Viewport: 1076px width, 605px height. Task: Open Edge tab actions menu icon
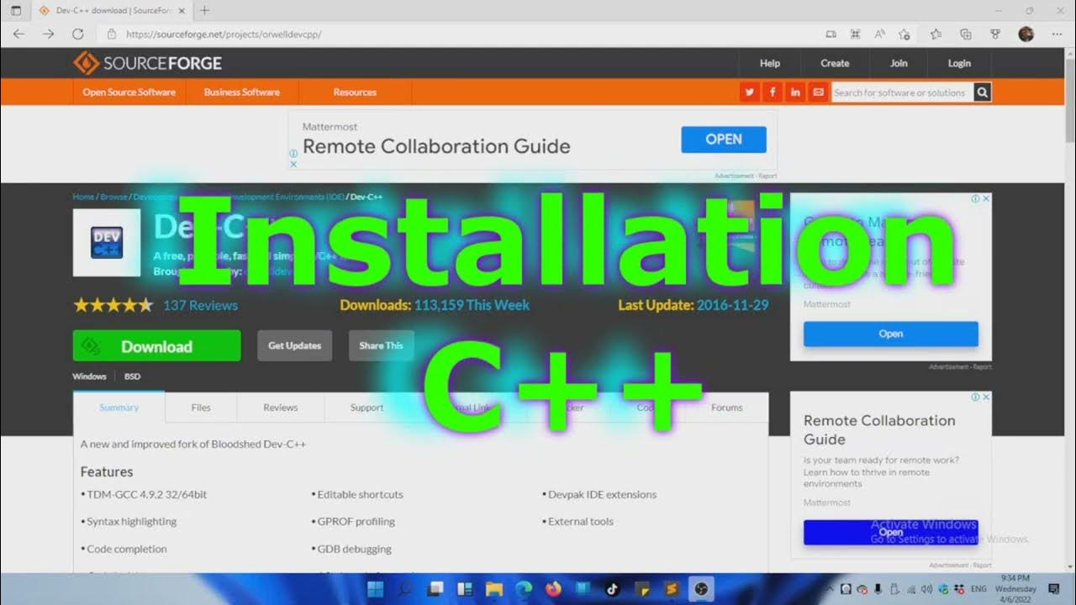coord(15,11)
